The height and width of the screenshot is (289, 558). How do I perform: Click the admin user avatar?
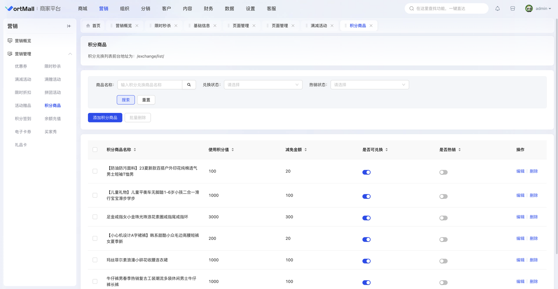[529, 9]
